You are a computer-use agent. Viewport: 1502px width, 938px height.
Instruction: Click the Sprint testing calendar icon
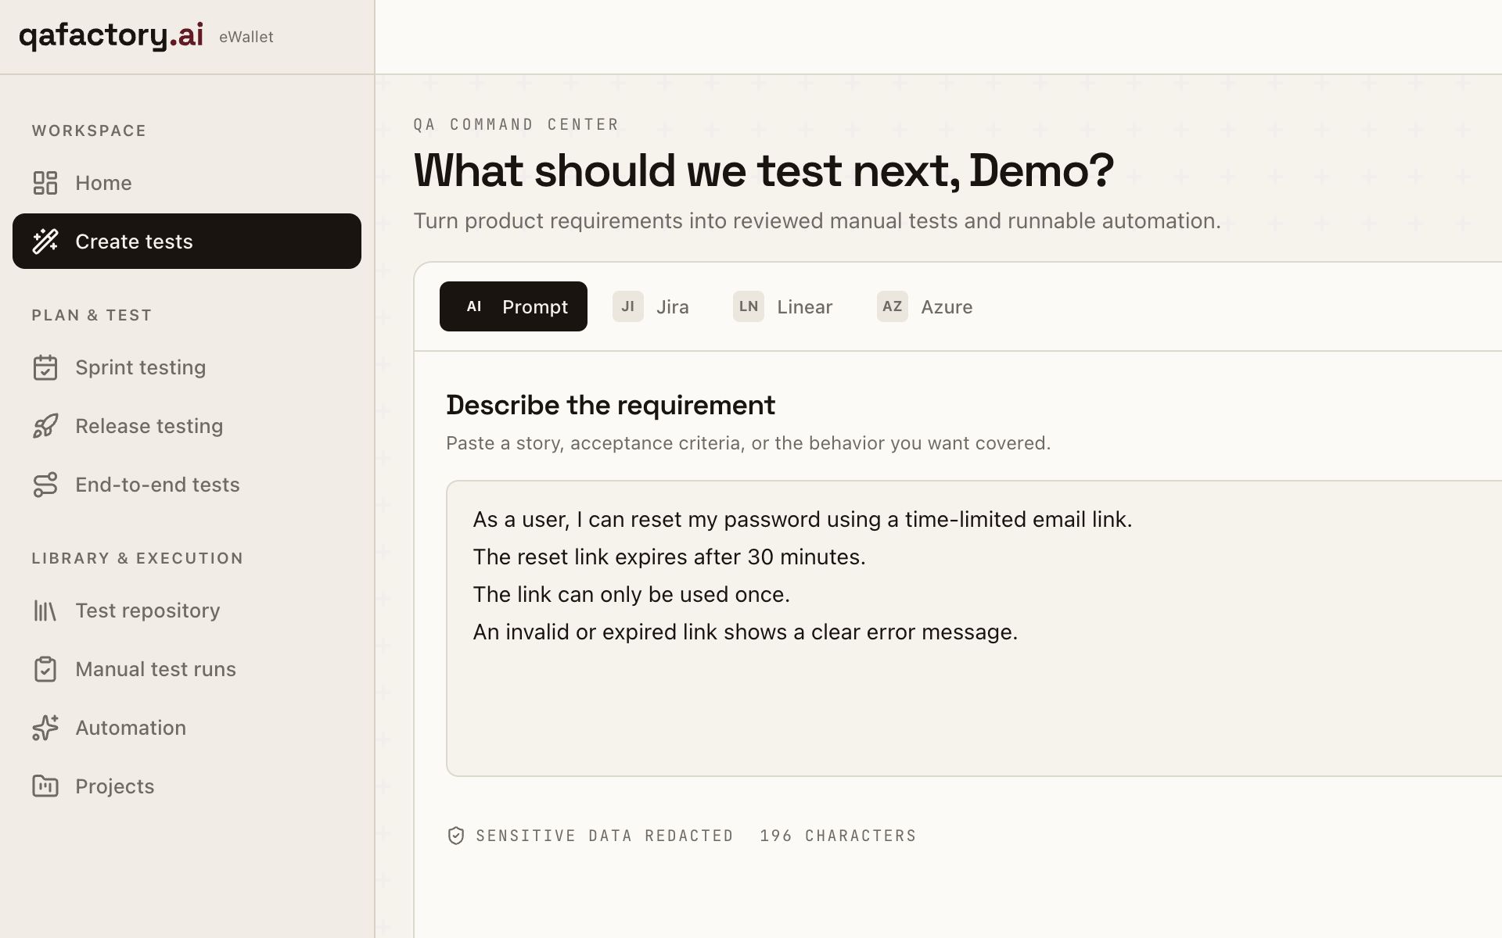click(45, 367)
